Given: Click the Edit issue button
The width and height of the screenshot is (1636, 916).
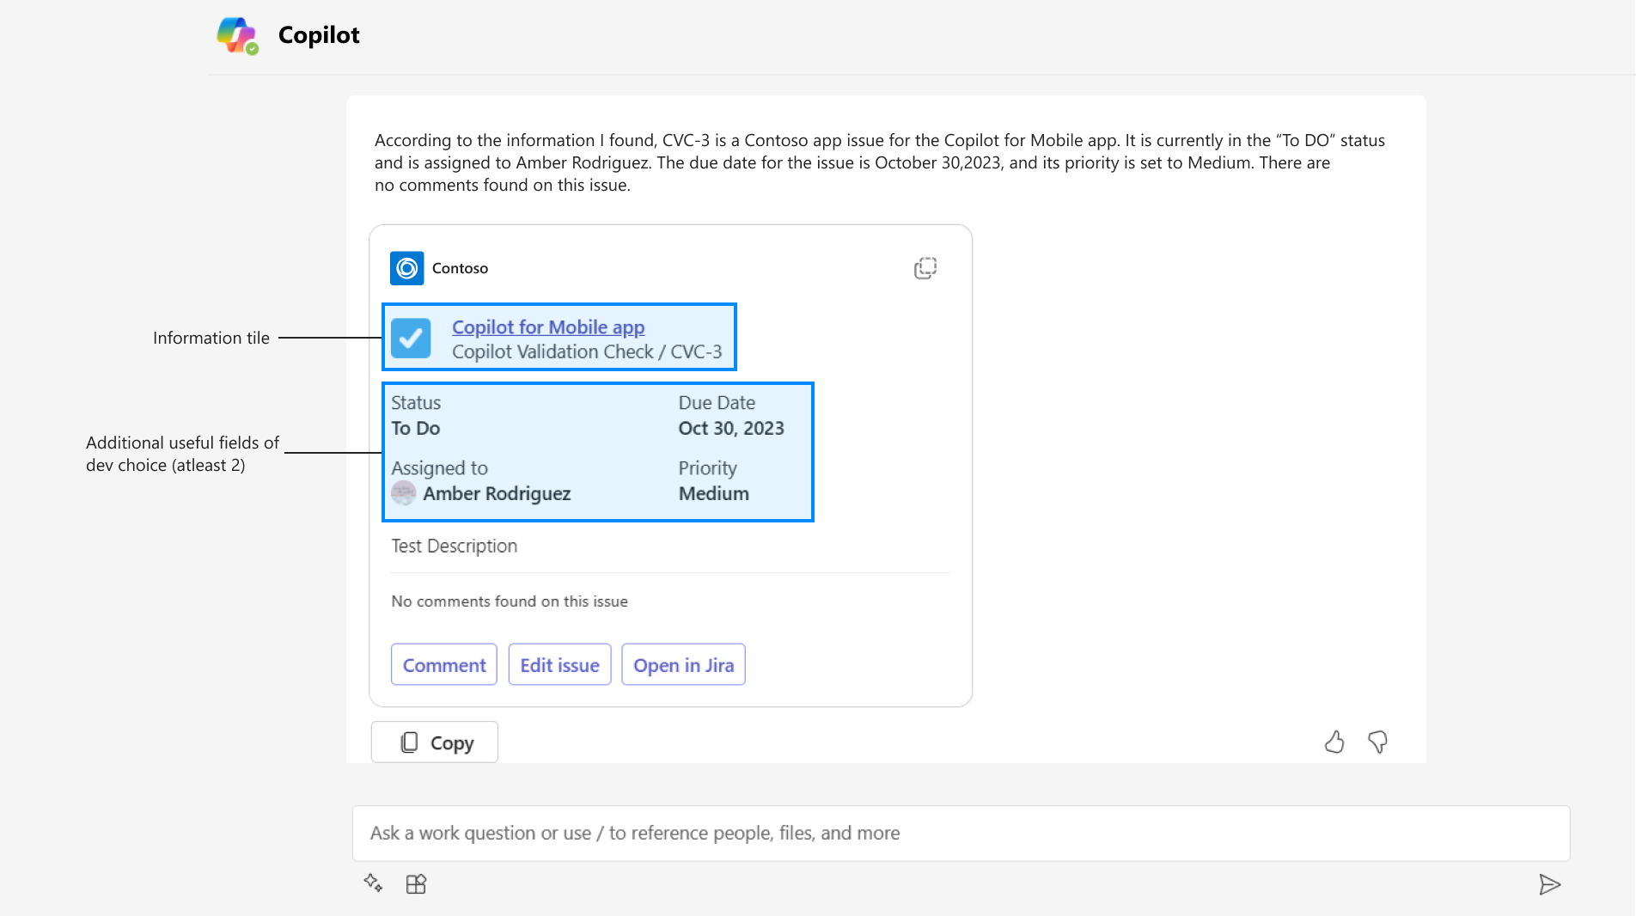Looking at the screenshot, I should click(560, 665).
